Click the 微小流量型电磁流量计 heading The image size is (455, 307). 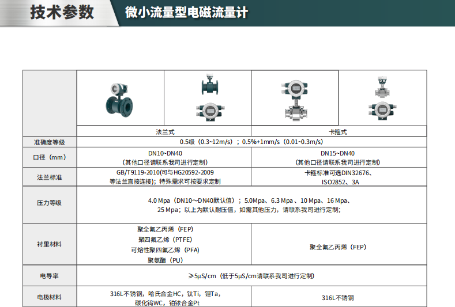[186, 13]
